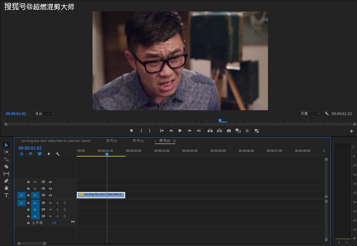
Task: Play the sequence
Action: pos(180,131)
